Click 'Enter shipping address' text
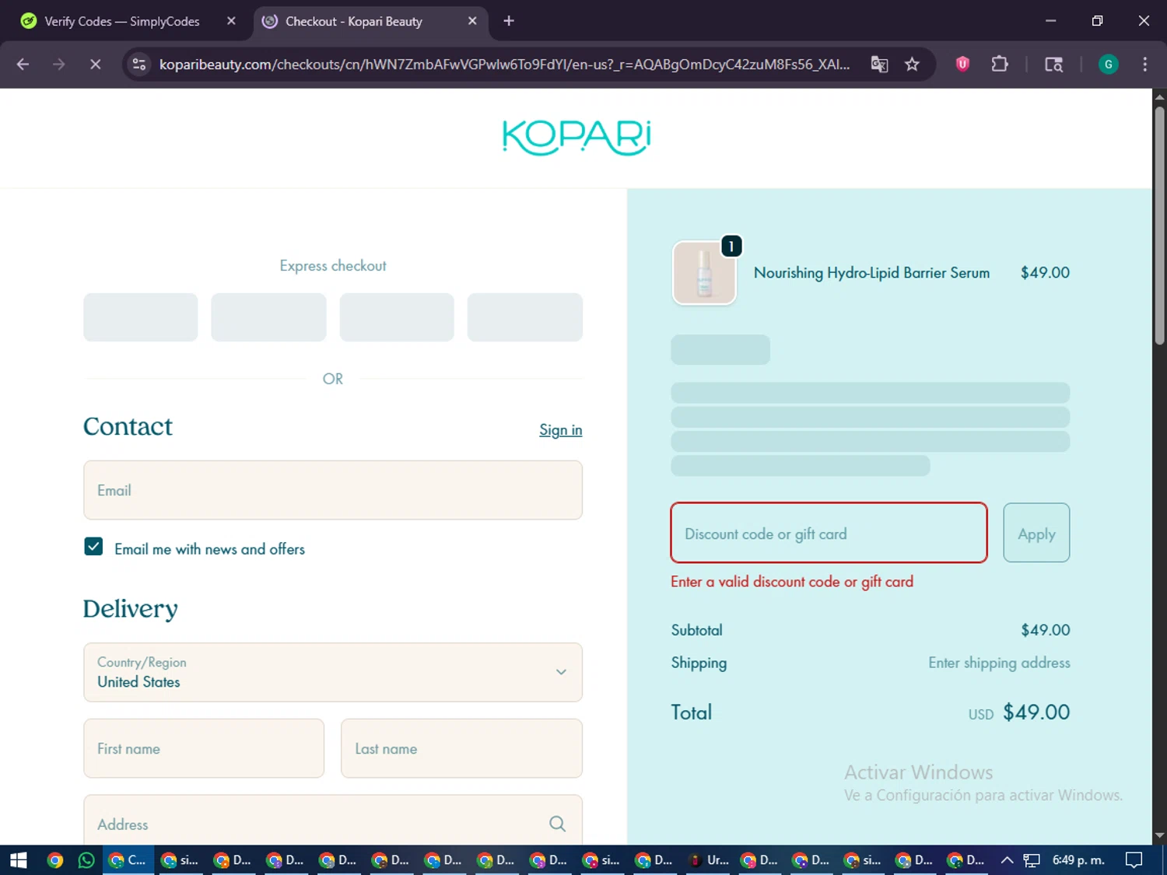Screen dimensions: 1167x875 (x=999, y=663)
